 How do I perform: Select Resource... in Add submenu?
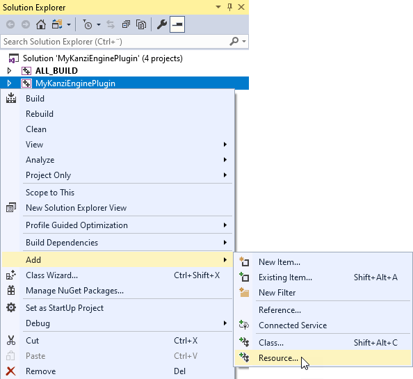tap(323, 357)
